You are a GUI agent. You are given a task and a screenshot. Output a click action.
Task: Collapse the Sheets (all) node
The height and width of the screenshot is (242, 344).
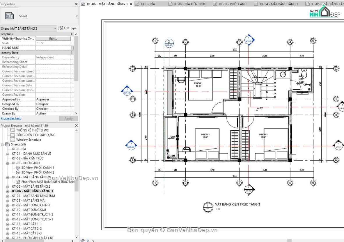(x=2, y=145)
